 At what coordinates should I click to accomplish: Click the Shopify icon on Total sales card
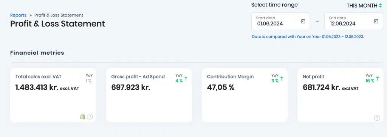coord(83,117)
